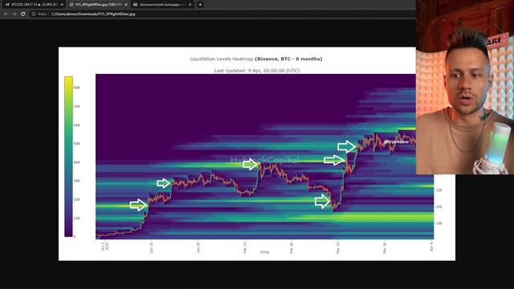Image resolution: width=514 pixels, height=289 pixels.
Task: Click the Liquidation Levels Heatmap title
Action: pyautogui.click(x=256, y=59)
